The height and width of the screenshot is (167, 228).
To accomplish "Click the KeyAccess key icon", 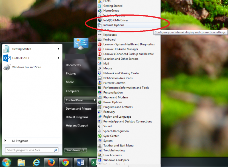I will (x=99, y=35).
